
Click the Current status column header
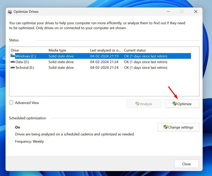coord(157,50)
